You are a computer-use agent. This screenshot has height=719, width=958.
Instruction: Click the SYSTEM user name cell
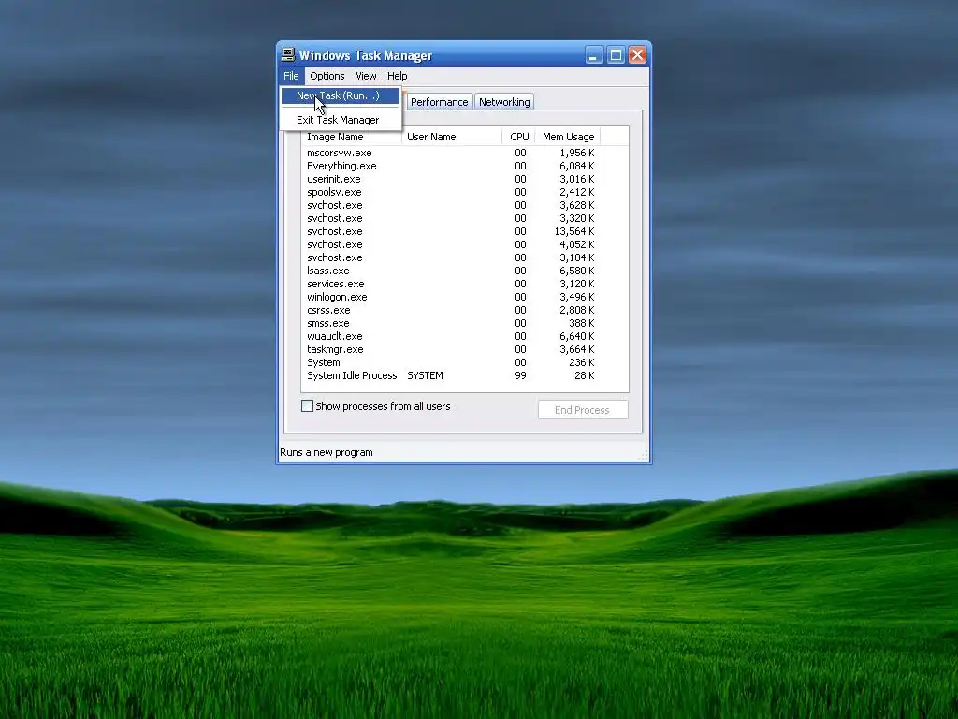pos(426,375)
